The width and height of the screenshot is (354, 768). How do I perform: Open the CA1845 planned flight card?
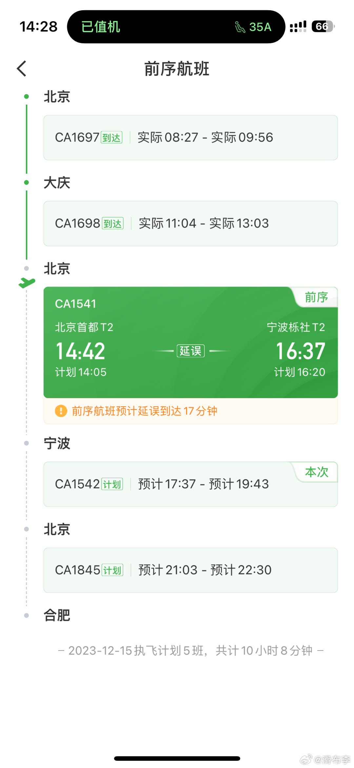[190, 570]
